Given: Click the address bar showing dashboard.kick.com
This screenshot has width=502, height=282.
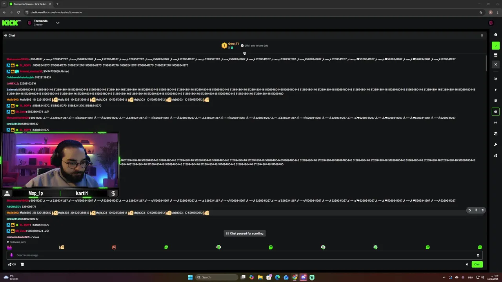Looking at the screenshot, I should [251, 12].
